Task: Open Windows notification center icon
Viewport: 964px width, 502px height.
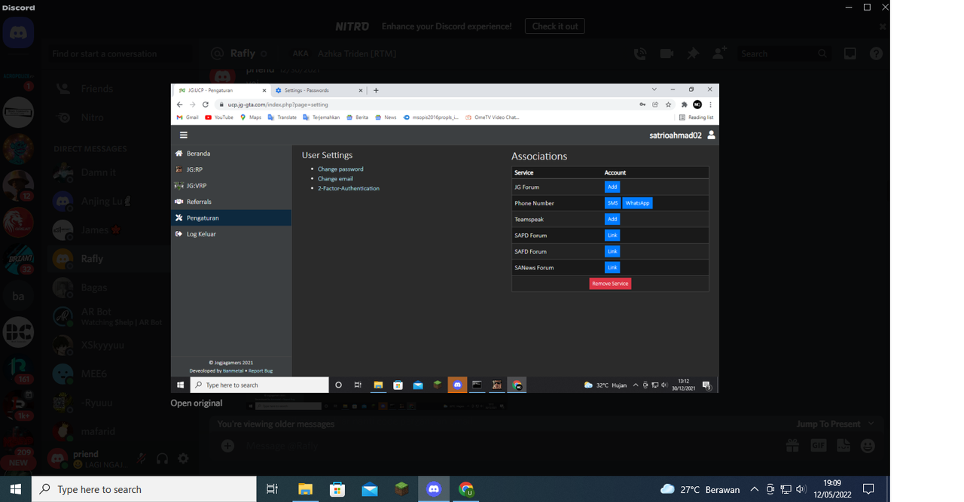Action: 868,489
